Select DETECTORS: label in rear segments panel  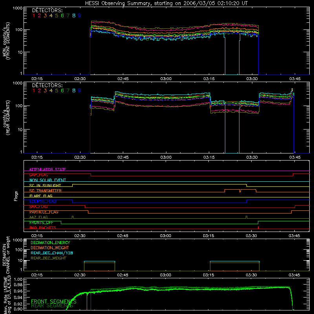47,85
